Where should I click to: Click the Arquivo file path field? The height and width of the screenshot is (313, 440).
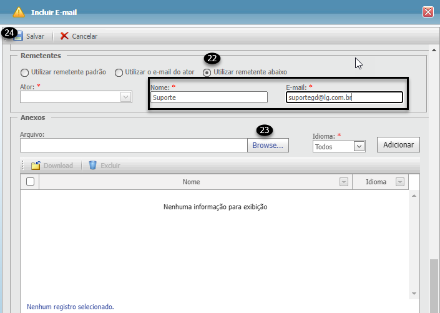[x=134, y=146]
